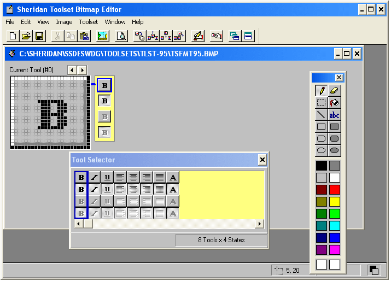The height and width of the screenshot is (281, 391).
Task: Select the Line drawing tool
Action: (x=321, y=115)
